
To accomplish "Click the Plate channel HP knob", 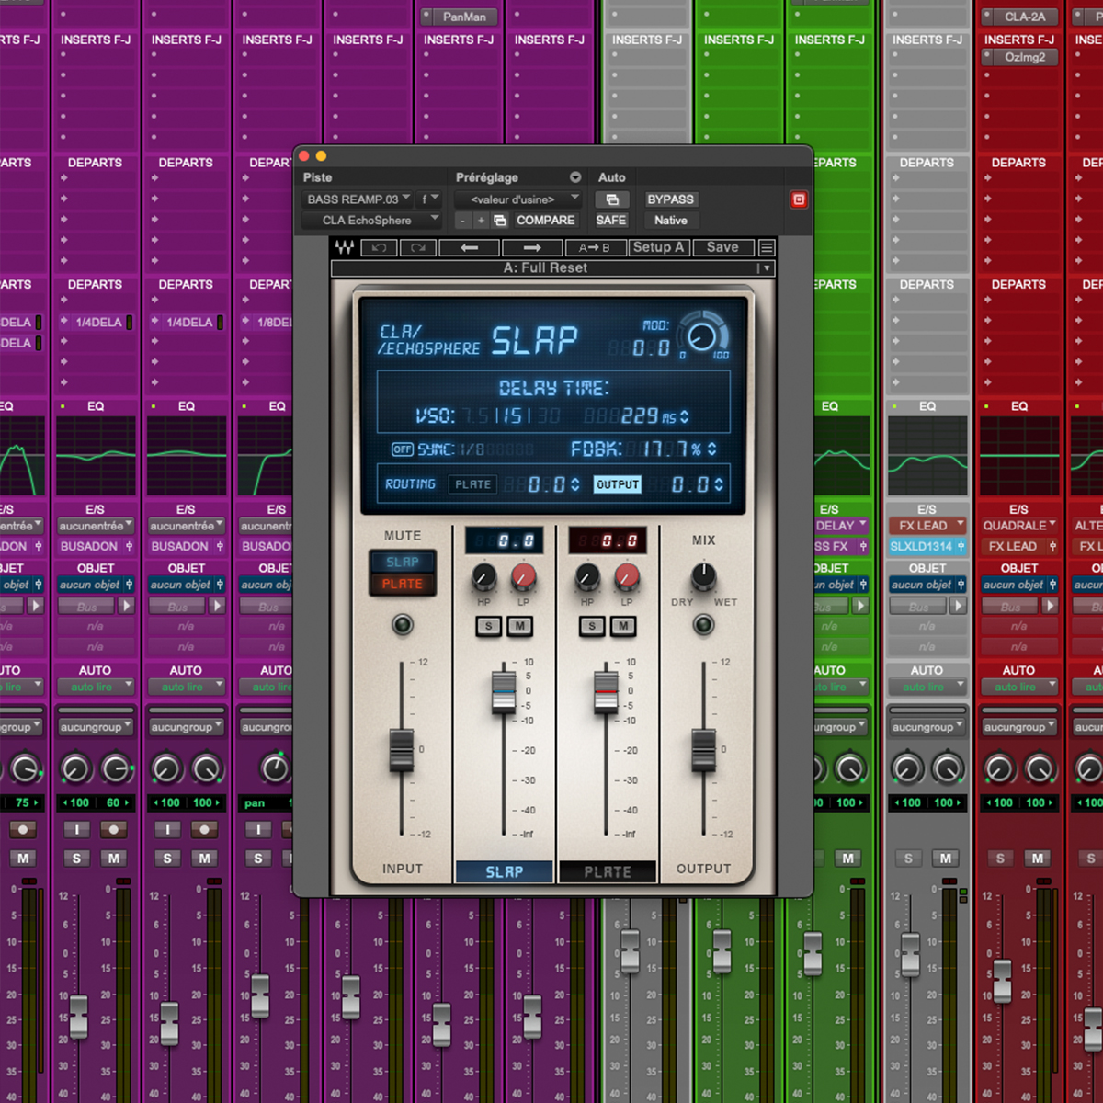I will tap(587, 577).
